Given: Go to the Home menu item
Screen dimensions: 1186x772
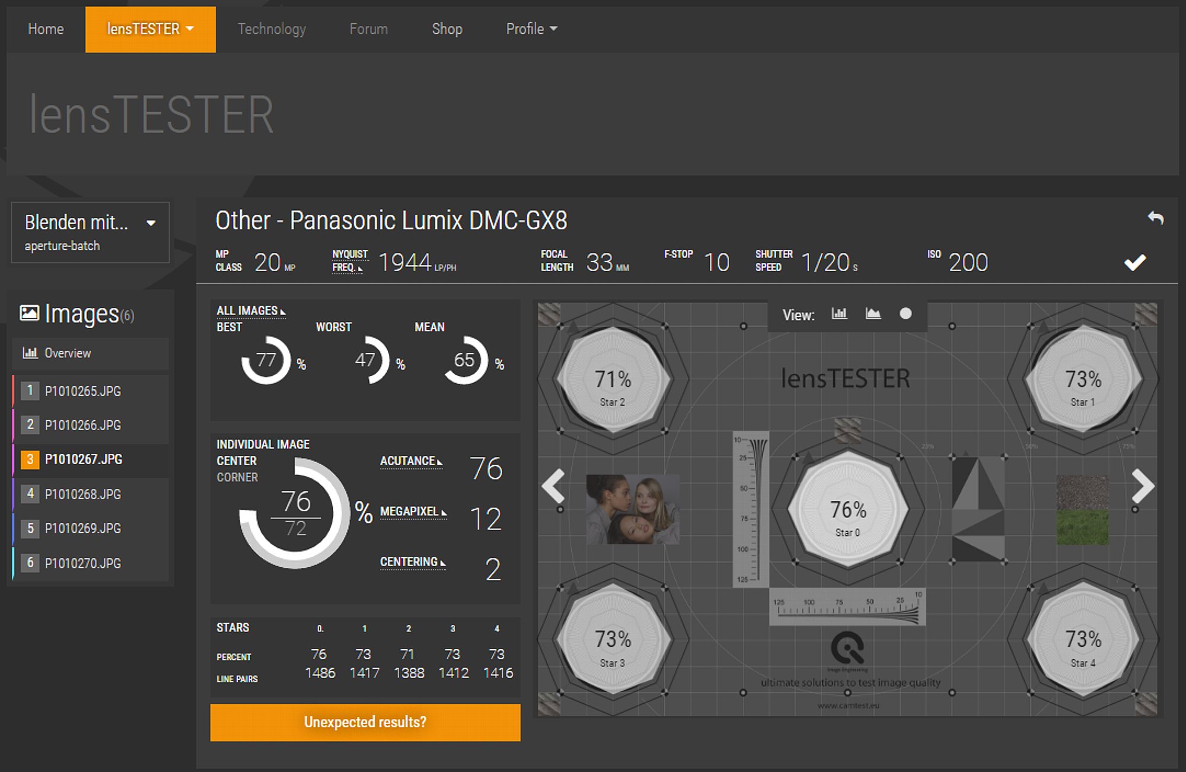Looking at the screenshot, I should coord(46,29).
